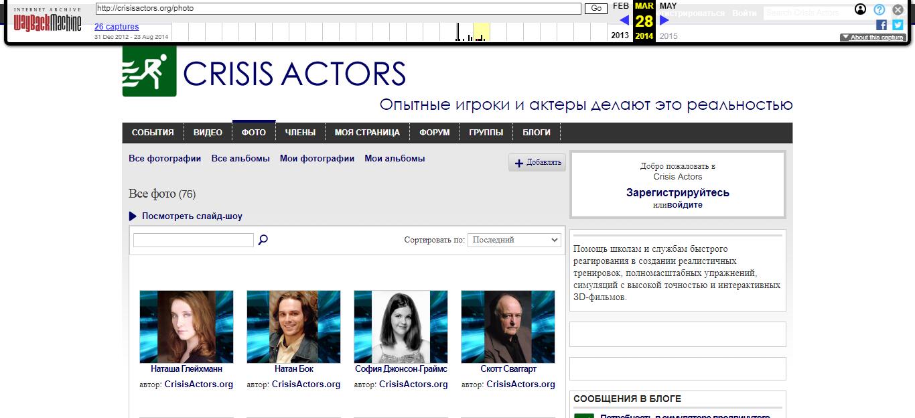Image resolution: width=915 pixels, height=418 pixels.
Task: Open the ЧЛЕНЫ menu tab
Action: (x=300, y=133)
